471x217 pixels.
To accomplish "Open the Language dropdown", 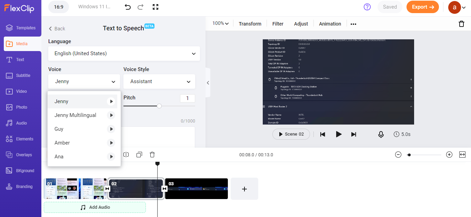I will (x=124, y=53).
